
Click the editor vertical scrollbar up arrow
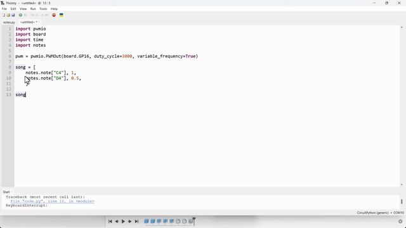[402, 27]
